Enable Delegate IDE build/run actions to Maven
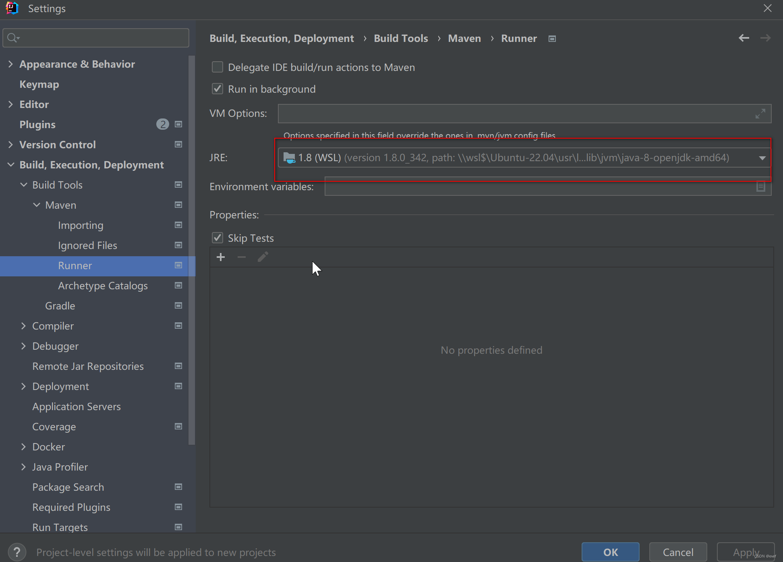This screenshot has height=562, width=783. point(217,67)
